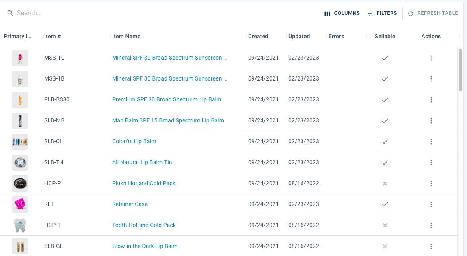Open Premium SPF 30 Broad Spectrum Lip Balm link
This screenshot has height=256, width=467.
click(x=167, y=99)
